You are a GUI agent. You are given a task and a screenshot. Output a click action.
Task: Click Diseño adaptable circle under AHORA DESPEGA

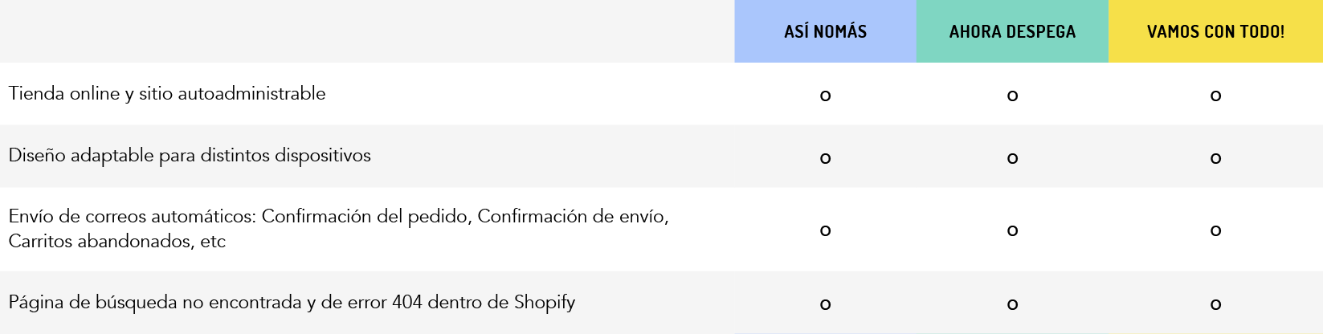coord(1012,158)
